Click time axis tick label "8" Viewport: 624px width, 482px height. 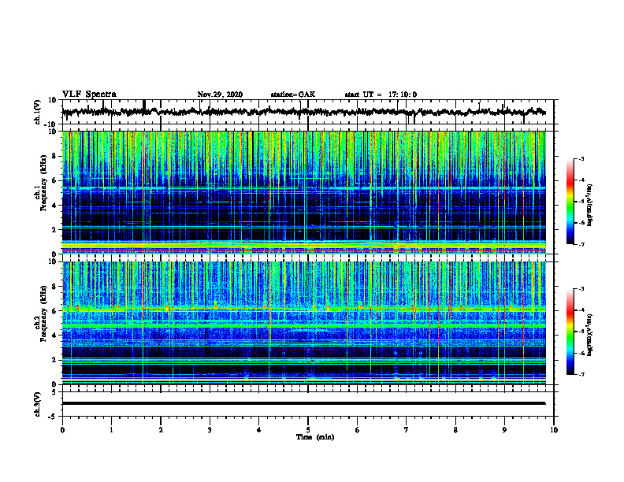coord(455,430)
